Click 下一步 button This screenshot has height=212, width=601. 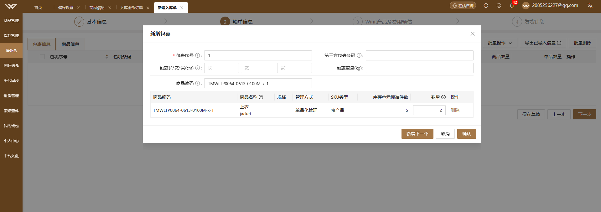(585, 114)
